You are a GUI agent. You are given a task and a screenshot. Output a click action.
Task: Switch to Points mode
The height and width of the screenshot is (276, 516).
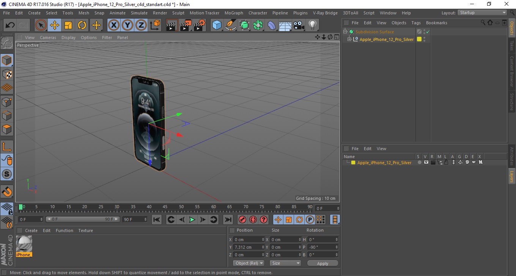[x=7, y=102]
